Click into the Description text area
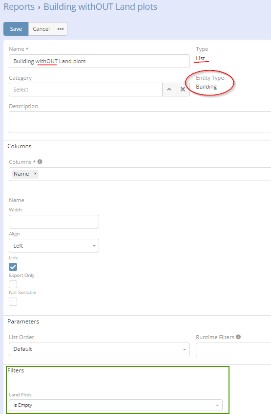This screenshot has height=414, width=271. coord(140,122)
